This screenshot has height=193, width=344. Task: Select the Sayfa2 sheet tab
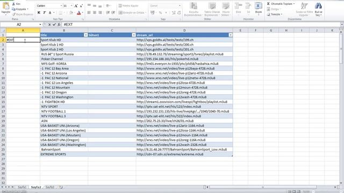pyautogui.click(x=36, y=187)
